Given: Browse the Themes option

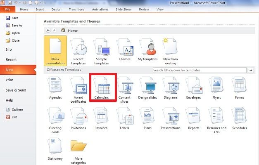Looking at the screenshot, I should pyautogui.click(x=125, y=49).
